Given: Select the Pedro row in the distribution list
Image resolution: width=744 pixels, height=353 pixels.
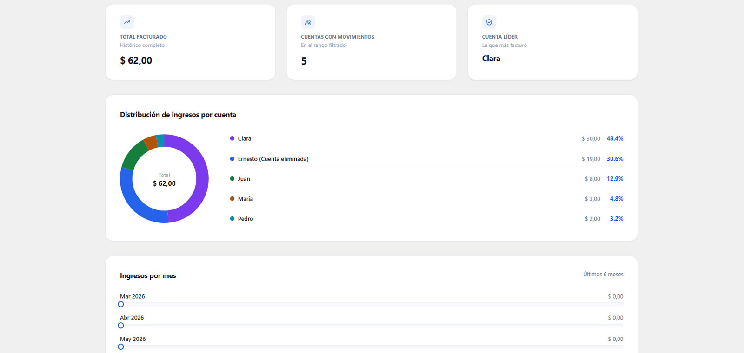Looking at the screenshot, I should click(426, 219).
